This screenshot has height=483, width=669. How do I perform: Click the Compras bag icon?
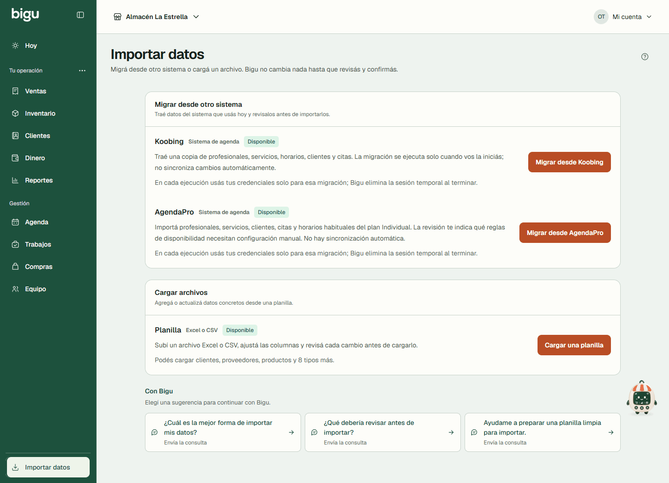(15, 267)
